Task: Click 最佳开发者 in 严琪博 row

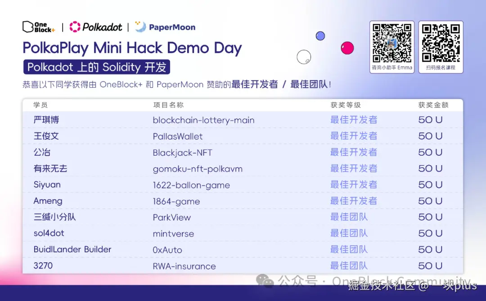Action: tap(354, 120)
